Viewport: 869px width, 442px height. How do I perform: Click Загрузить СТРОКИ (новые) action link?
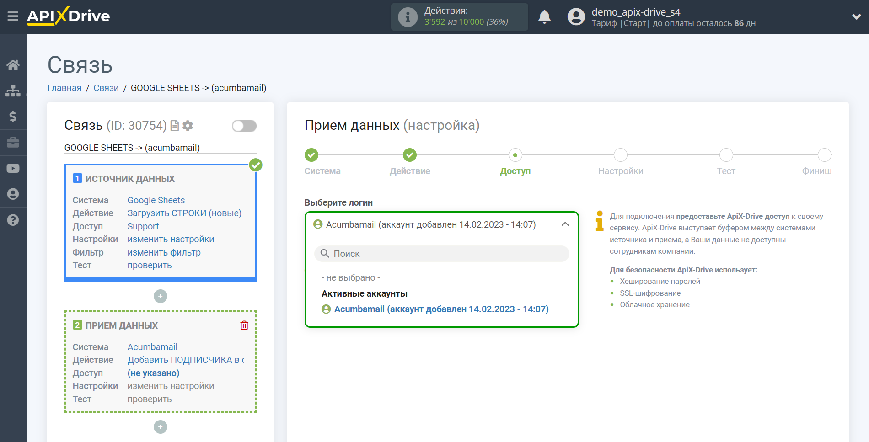[184, 213]
